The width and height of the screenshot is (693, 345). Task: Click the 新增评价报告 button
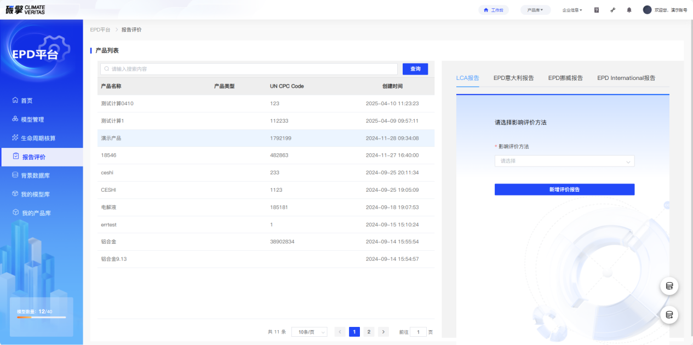(564, 189)
